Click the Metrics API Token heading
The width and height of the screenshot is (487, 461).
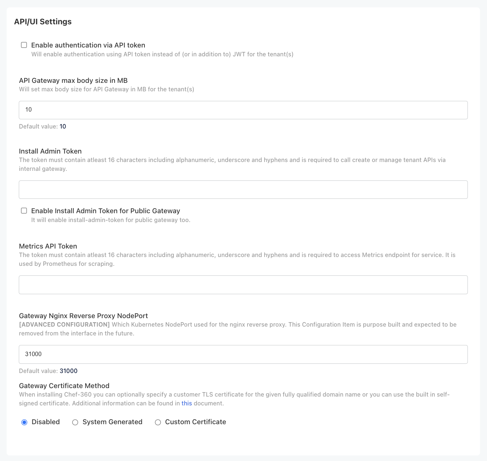click(48, 246)
